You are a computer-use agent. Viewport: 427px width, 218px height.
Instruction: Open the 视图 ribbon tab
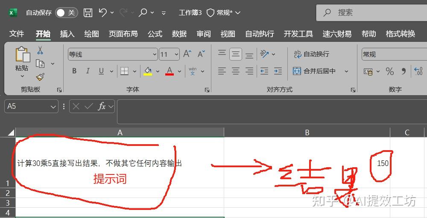click(x=228, y=34)
